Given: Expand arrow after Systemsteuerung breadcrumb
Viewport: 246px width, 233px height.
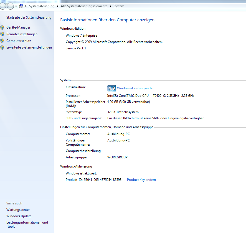Looking at the screenshot, I should coord(58,6).
